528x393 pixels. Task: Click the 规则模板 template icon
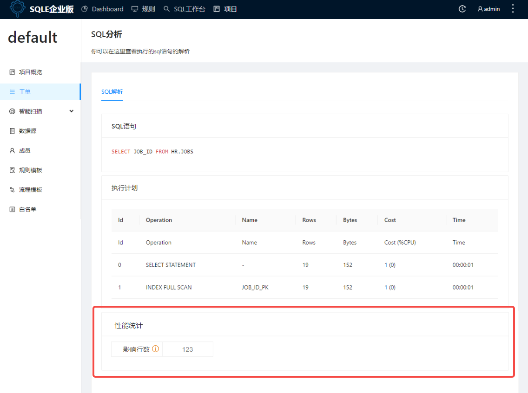click(x=12, y=170)
